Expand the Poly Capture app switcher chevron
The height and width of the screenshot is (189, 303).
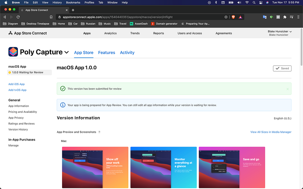[x=67, y=52]
